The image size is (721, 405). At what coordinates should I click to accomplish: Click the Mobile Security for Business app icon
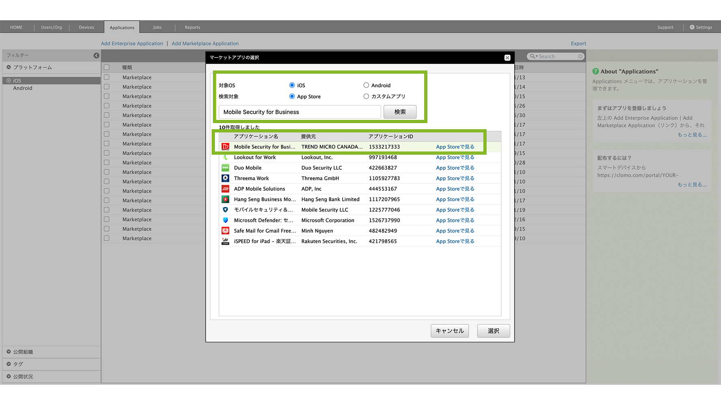click(225, 147)
